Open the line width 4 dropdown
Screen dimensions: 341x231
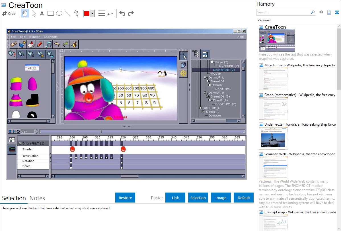point(110,14)
